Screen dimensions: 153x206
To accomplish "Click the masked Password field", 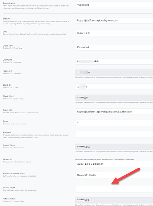I will coord(114,73).
